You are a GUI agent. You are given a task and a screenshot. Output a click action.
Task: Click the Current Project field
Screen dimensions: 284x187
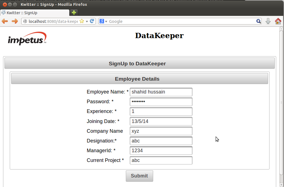tap(161, 160)
